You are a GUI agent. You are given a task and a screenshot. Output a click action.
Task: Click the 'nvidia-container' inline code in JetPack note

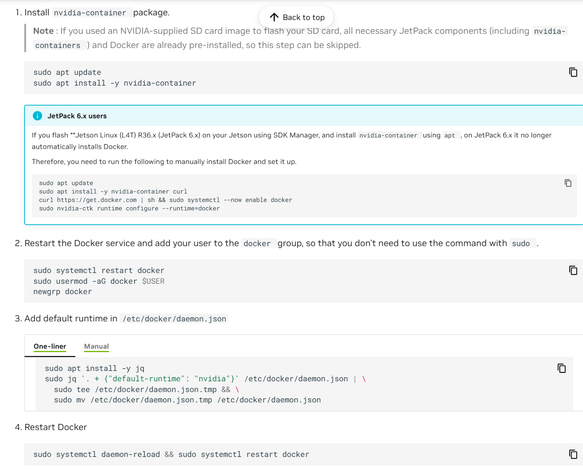tap(389, 135)
